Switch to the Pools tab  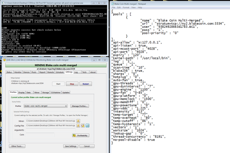click(x=34, y=72)
